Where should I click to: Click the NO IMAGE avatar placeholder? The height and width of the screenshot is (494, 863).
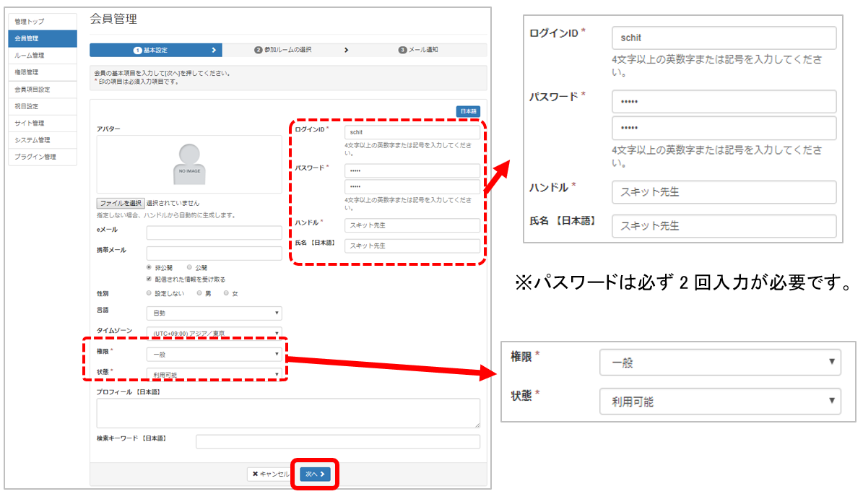click(189, 164)
